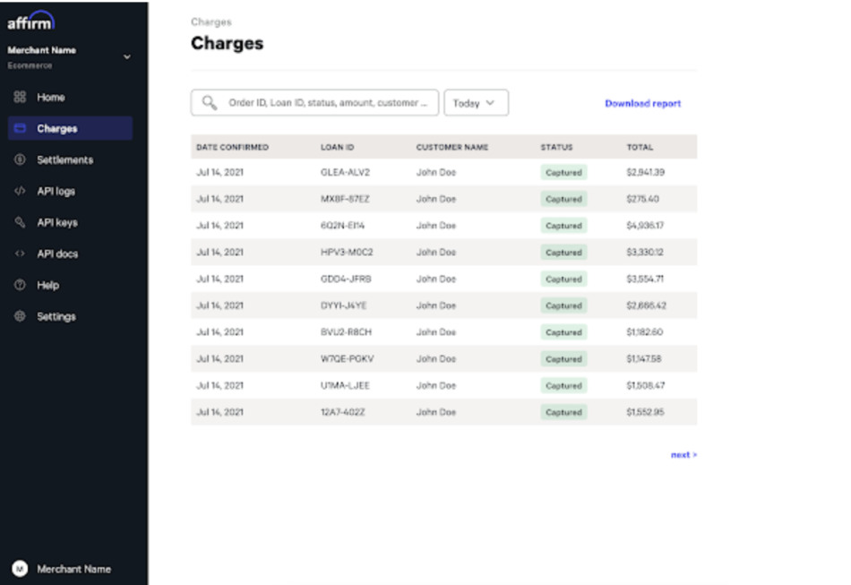This screenshot has width=851, height=585.
Task: Select loan ID MXBF-87EZ
Action: point(345,199)
